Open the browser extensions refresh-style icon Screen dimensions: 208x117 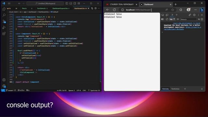181,10
